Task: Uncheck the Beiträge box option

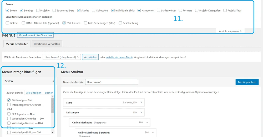Action: click(x=21, y=10)
